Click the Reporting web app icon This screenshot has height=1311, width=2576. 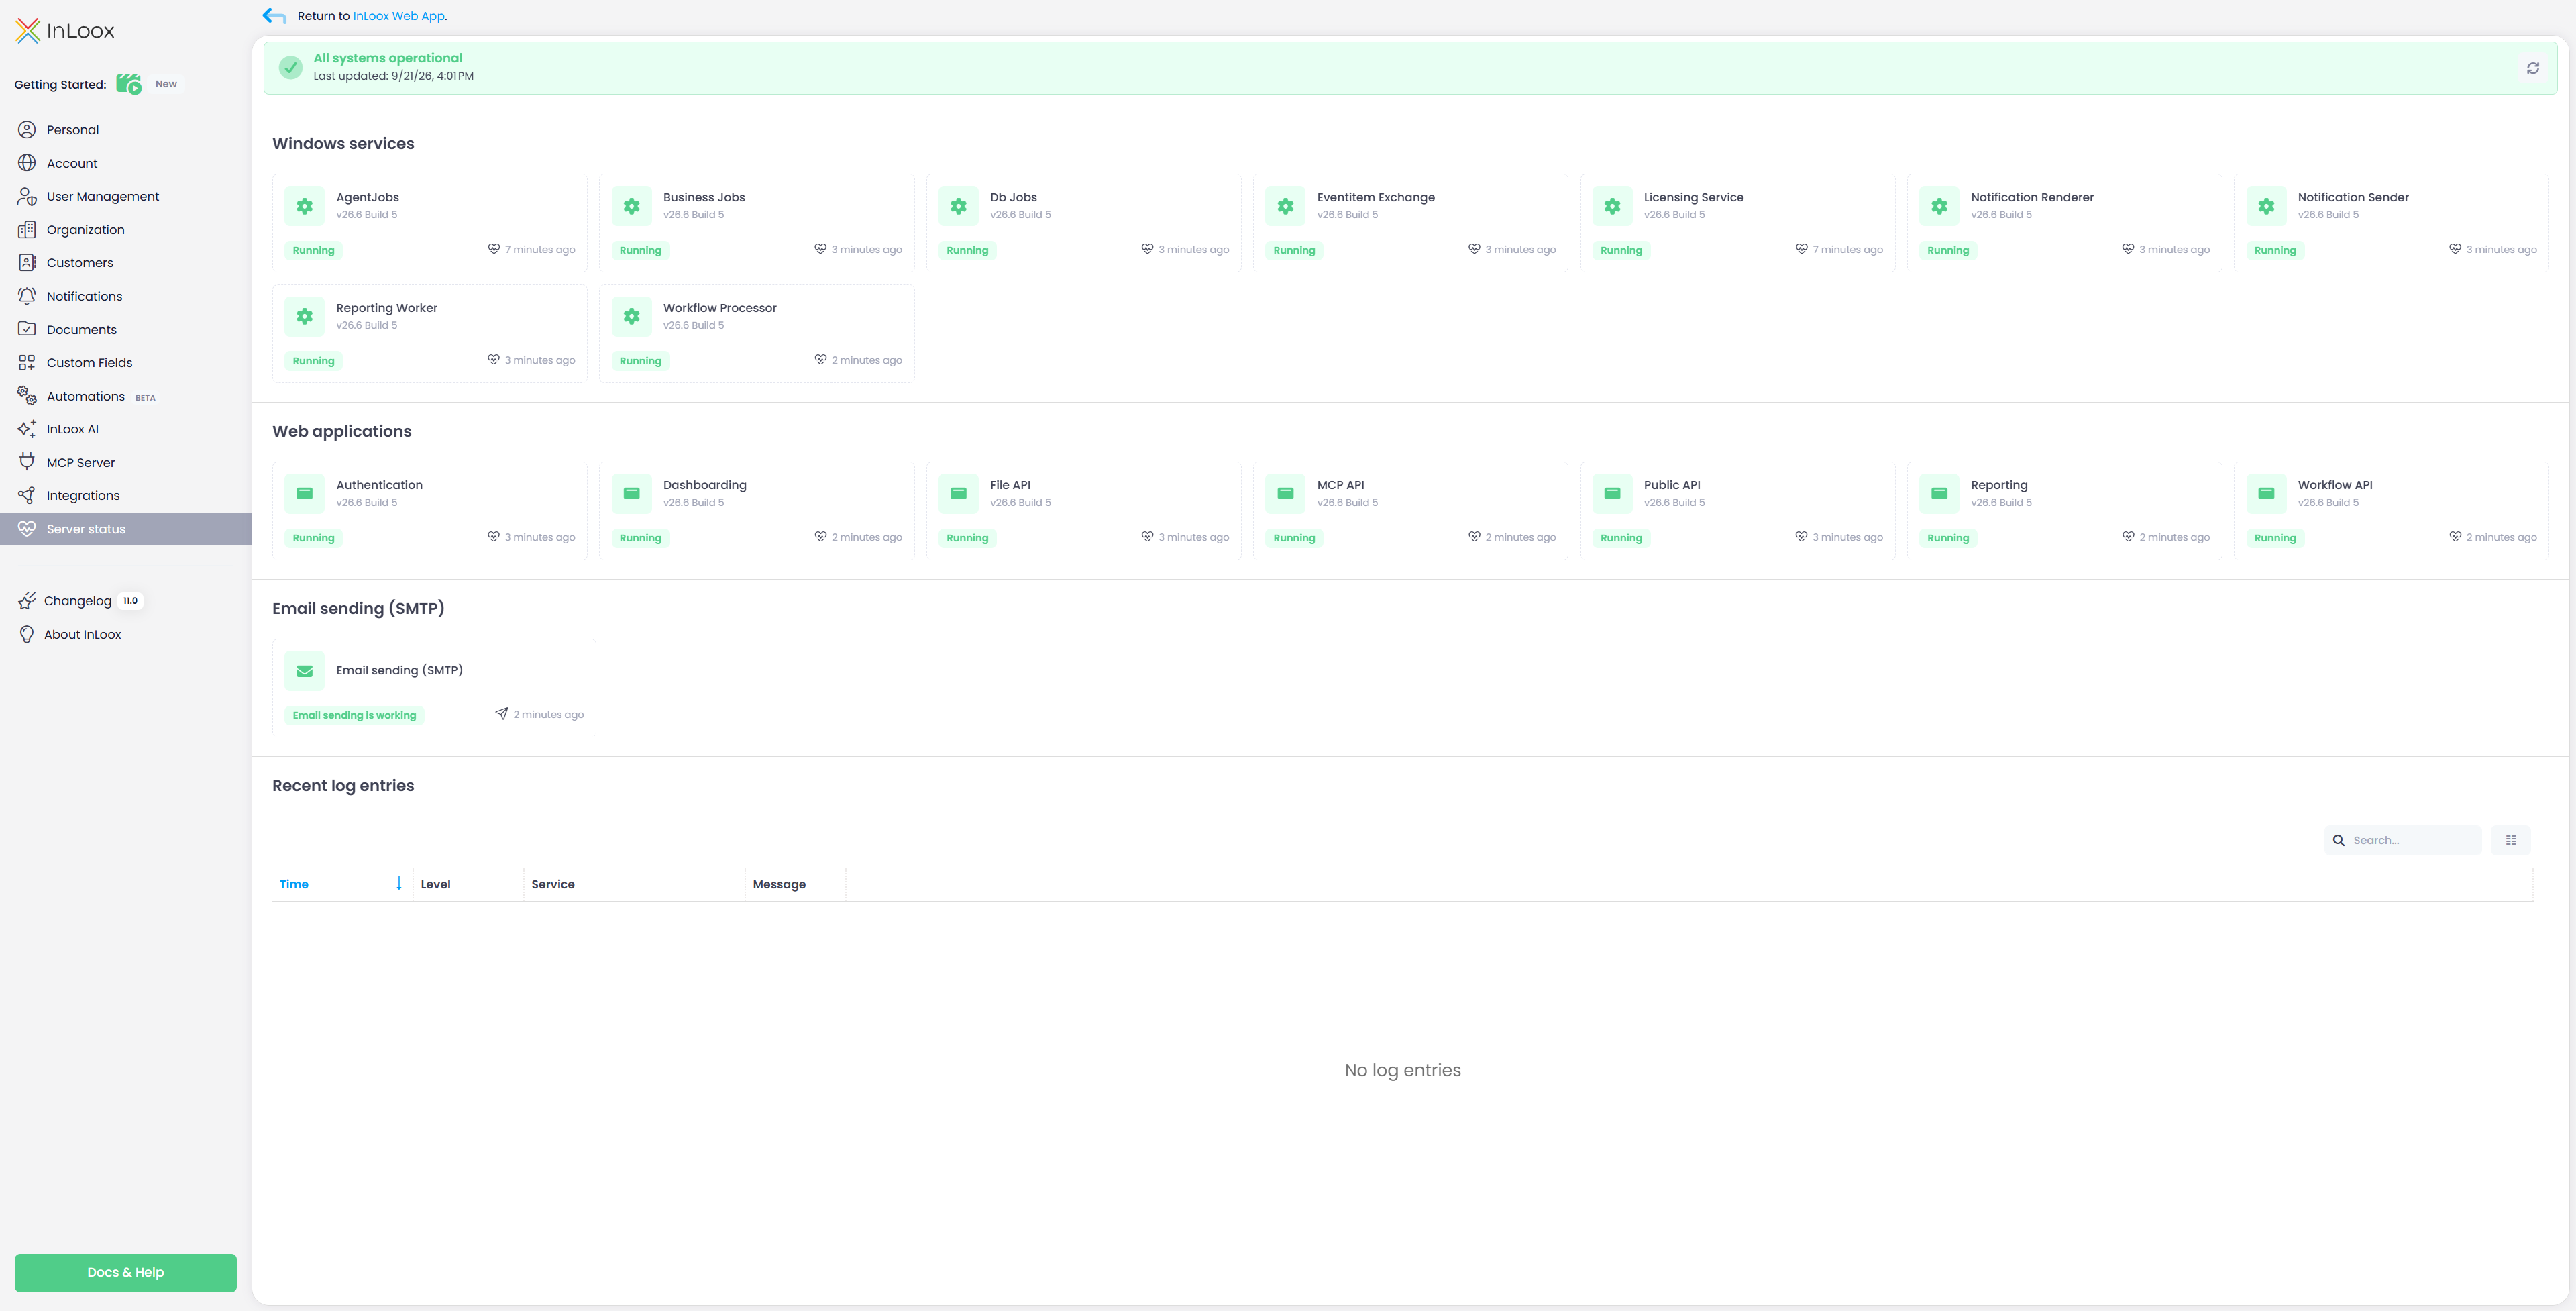1940,493
